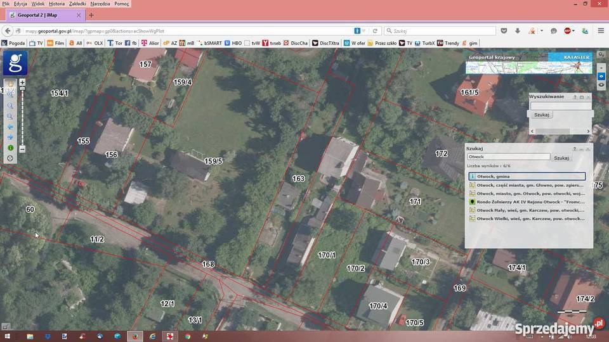Click the Wyszukiwanie search text field
This screenshot has width=609, height=342.
[x=561, y=106]
